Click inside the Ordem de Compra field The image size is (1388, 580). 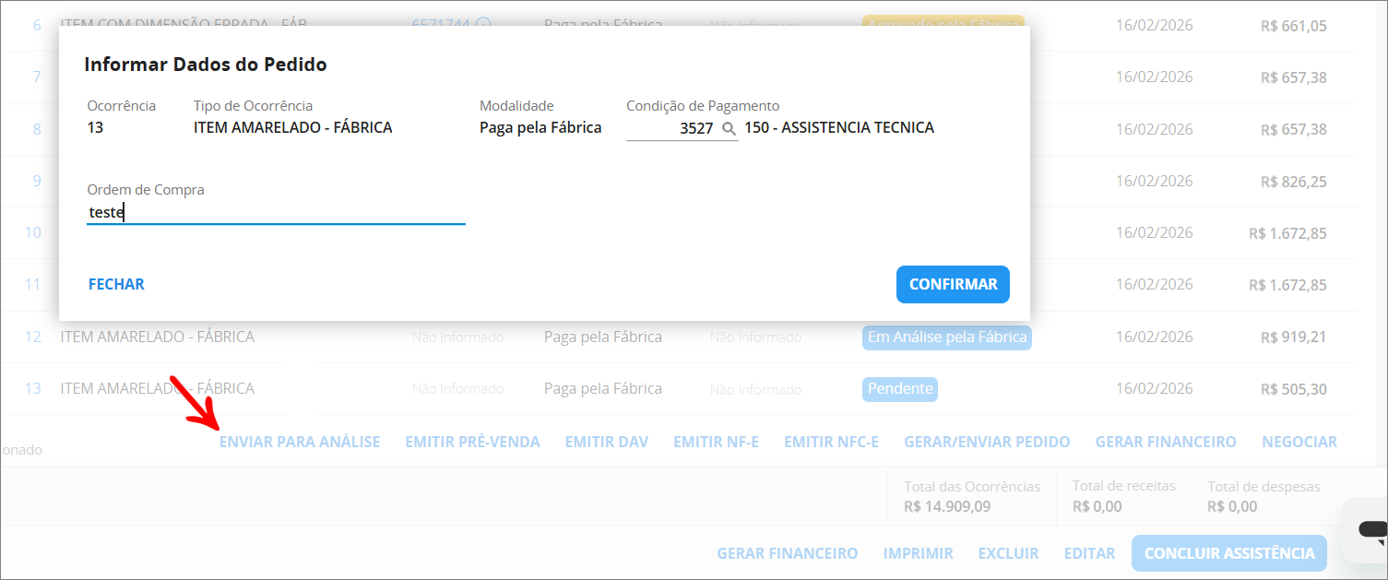[276, 212]
